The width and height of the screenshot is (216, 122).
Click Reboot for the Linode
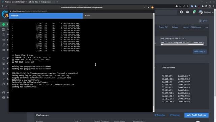[175, 27]
